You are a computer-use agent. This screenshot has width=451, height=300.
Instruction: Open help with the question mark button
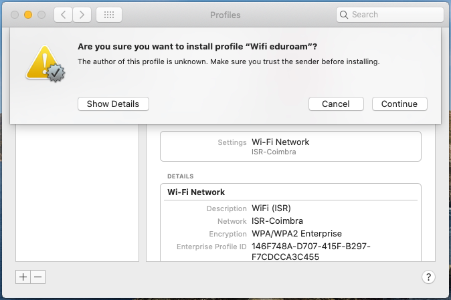pos(428,277)
